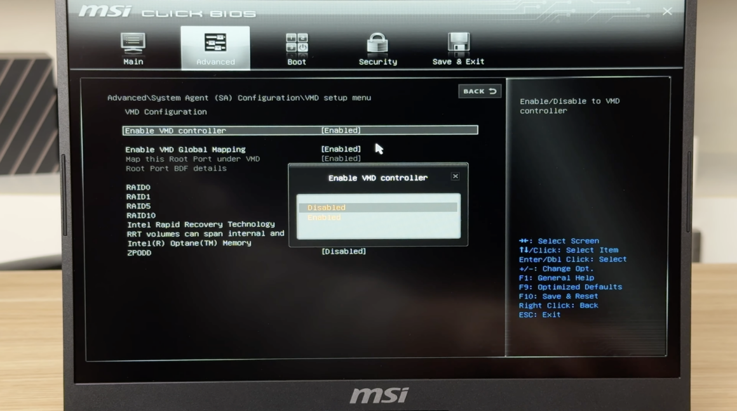Image resolution: width=737 pixels, height=411 pixels.
Task: Click the Right Click: Back hint
Action: click(558, 306)
